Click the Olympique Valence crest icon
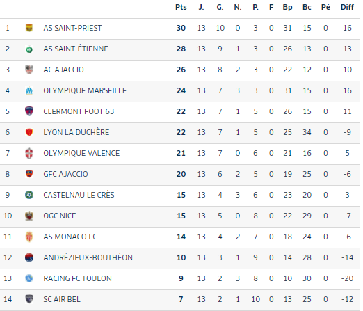 [x=29, y=153]
